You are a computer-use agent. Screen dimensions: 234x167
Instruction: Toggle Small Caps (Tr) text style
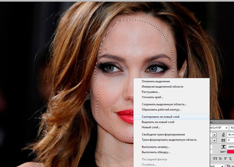220,159
